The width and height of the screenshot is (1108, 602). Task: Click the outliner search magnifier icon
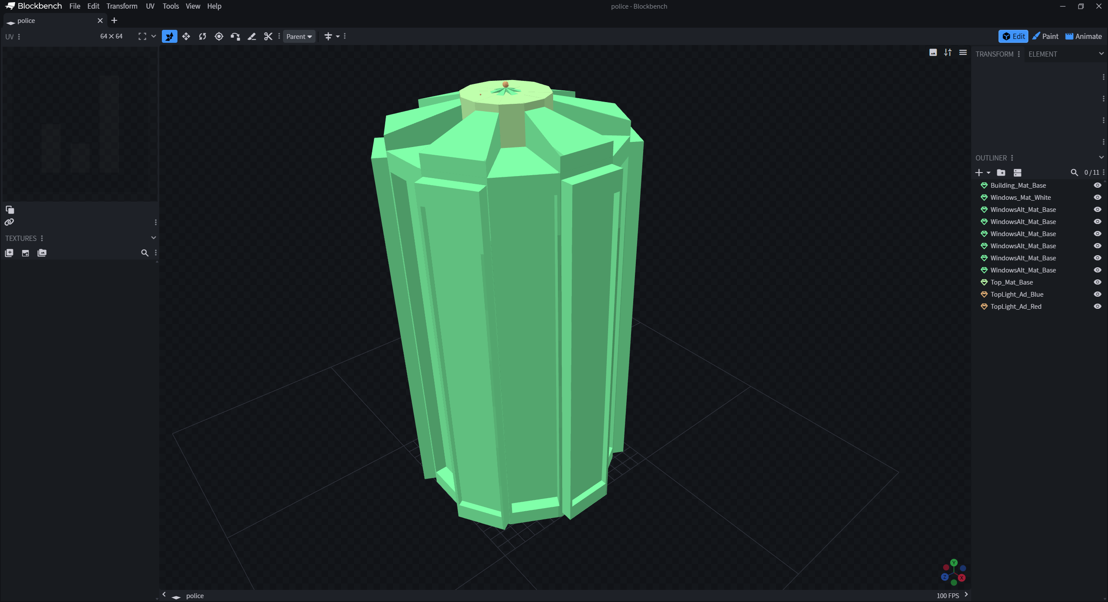1074,173
